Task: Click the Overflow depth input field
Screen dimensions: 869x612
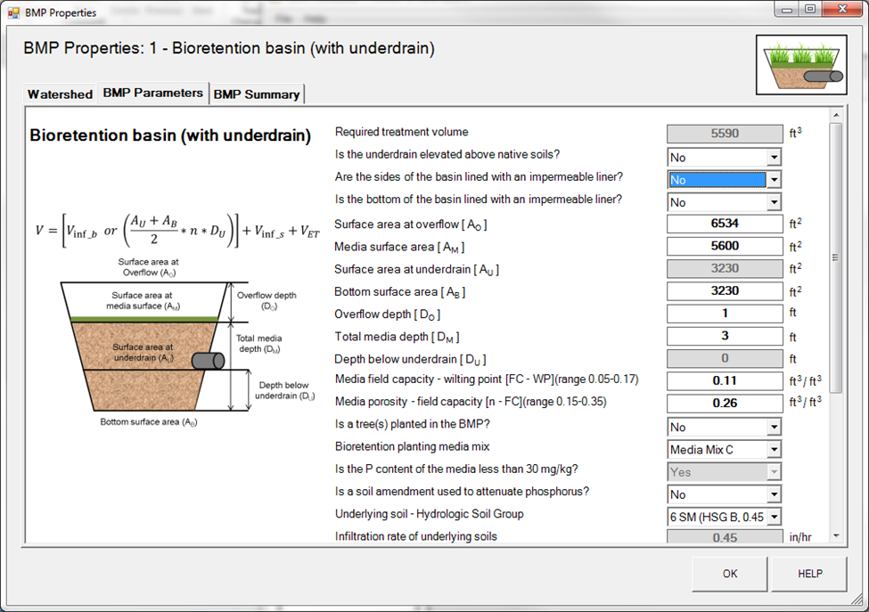Action: pos(725,313)
